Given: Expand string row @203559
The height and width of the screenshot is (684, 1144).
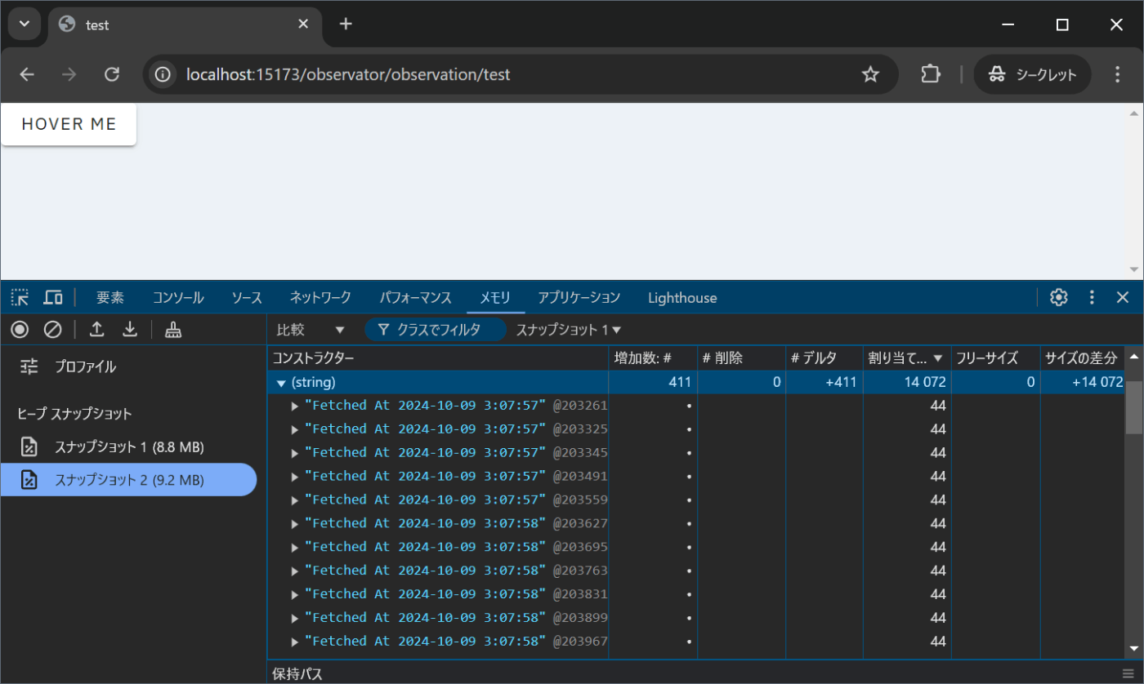Looking at the screenshot, I should (x=295, y=500).
